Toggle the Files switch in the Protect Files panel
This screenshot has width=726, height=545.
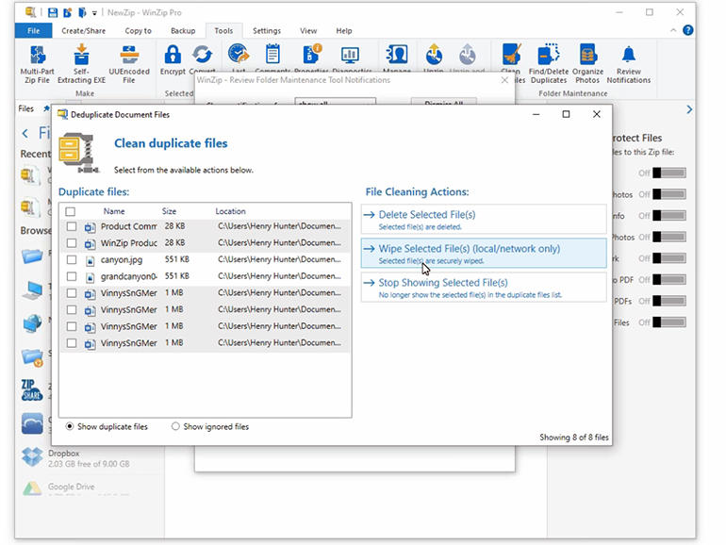point(669,322)
